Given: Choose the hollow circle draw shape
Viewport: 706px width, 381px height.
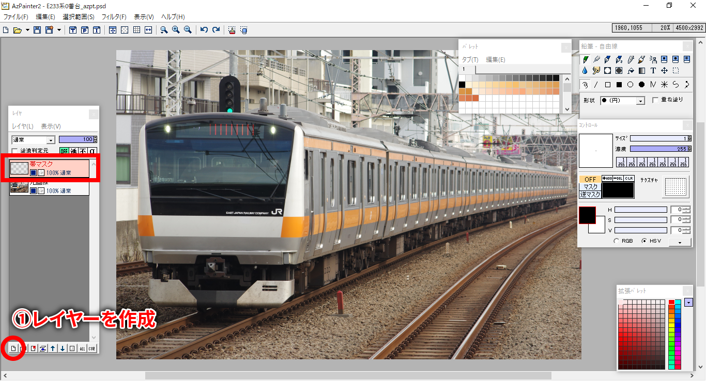Looking at the screenshot, I should 631,85.
